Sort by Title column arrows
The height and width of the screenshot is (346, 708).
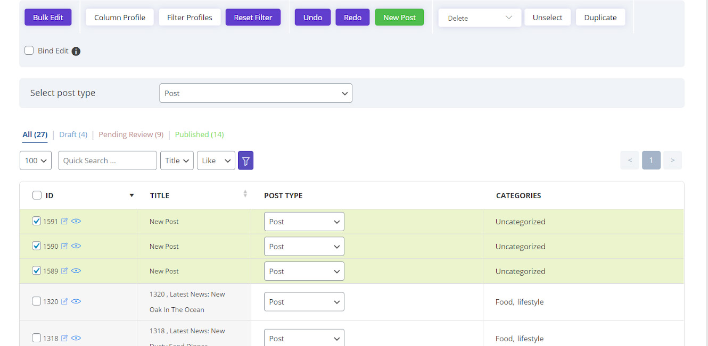click(x=245, y=194)
